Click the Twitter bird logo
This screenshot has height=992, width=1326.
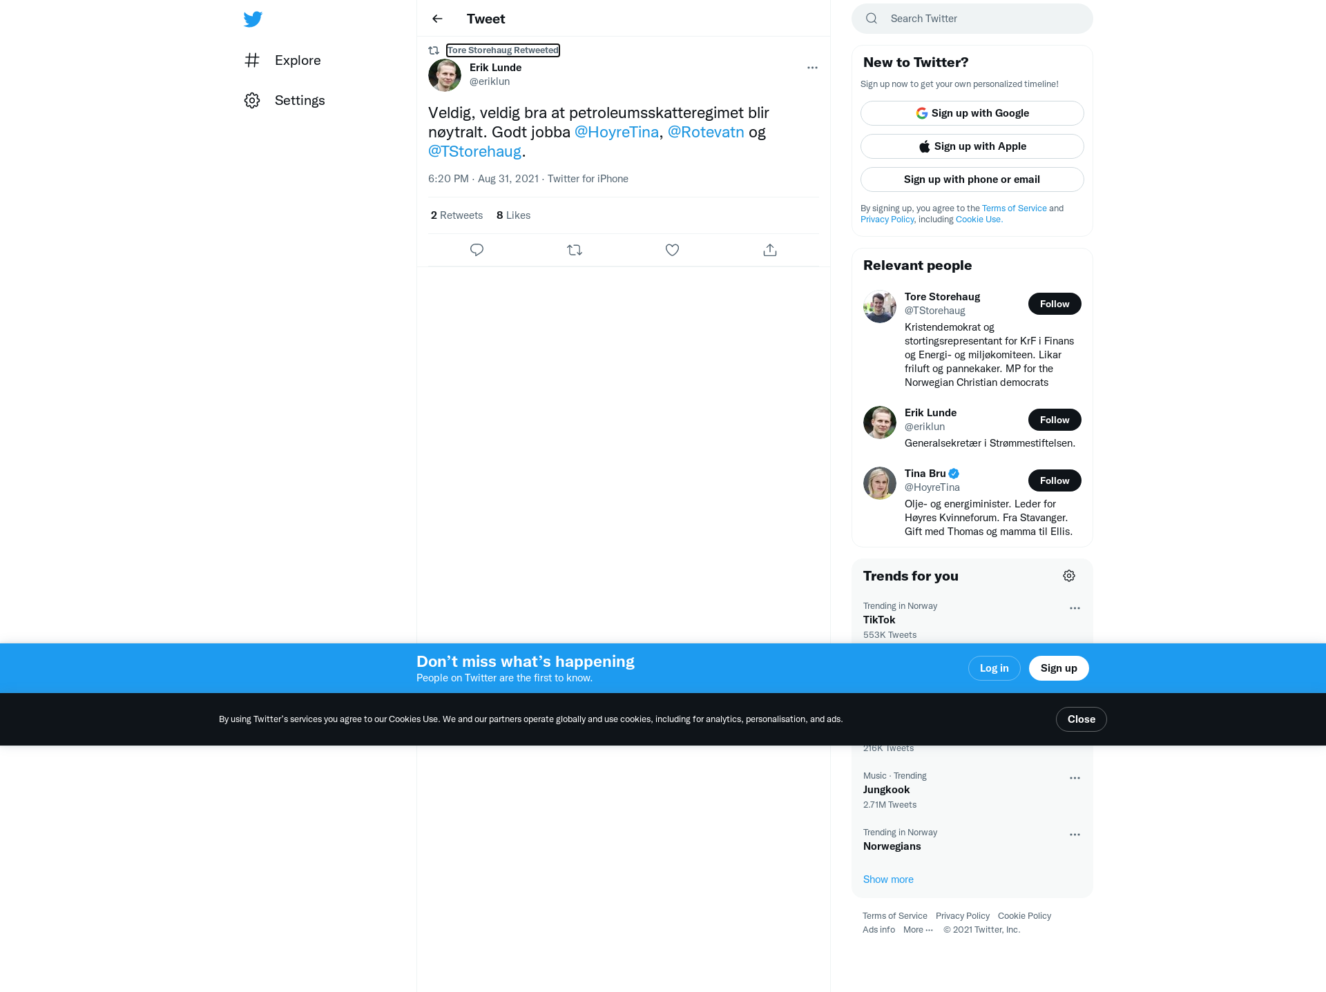[x=253, y=19]
